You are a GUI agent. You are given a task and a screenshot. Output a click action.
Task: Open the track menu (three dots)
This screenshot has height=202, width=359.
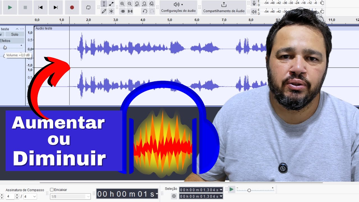(22, 29)
